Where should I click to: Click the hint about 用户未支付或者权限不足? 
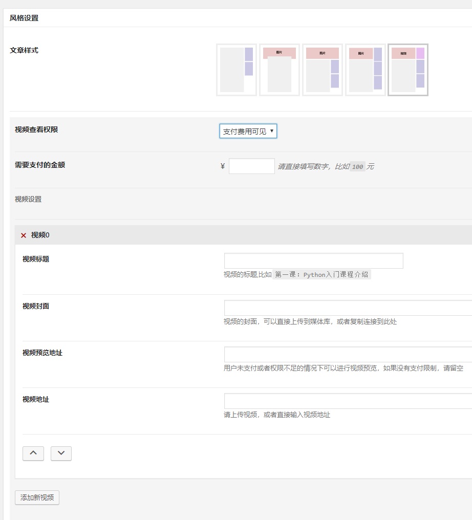pyautogui.click(x=344, y=368)
